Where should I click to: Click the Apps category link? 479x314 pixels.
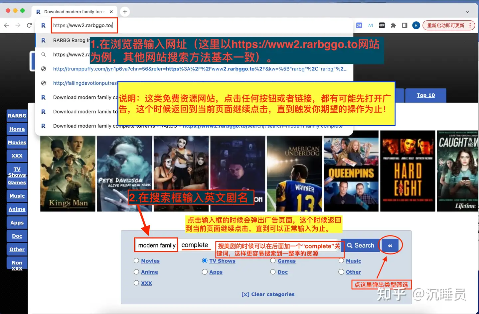pyautogui.click(x=216, y=272)
